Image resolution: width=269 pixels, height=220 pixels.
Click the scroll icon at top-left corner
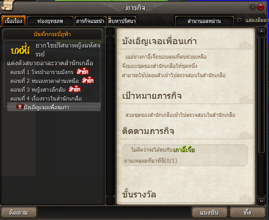click(x=7, y=5)
